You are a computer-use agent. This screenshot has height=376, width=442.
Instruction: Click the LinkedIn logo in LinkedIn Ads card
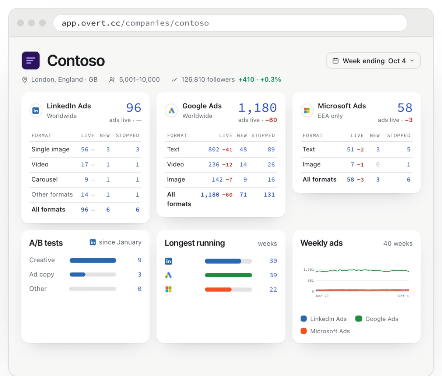(36, 110)
